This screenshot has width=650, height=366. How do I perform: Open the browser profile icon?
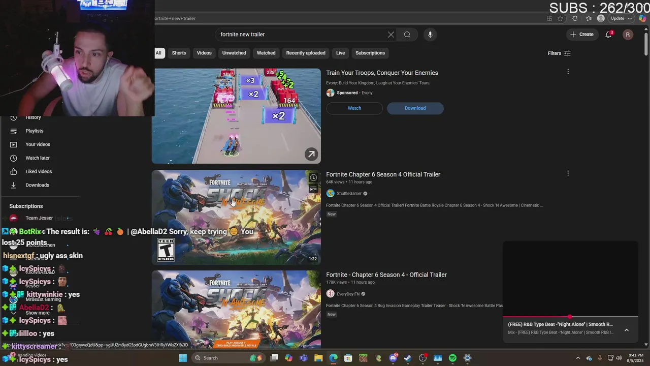click(x=601, y=18)
